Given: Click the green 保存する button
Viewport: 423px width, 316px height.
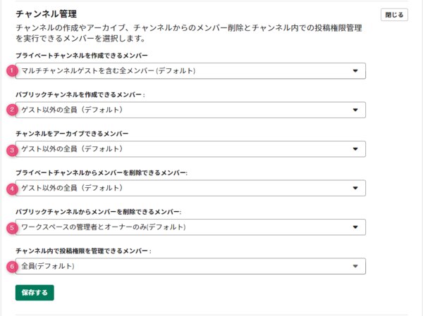Looking at the screenshot, I should (x=35, y=293).
